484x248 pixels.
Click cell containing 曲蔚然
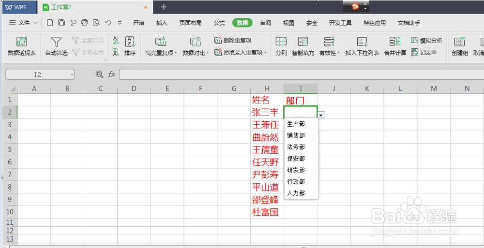coord(267,137)
